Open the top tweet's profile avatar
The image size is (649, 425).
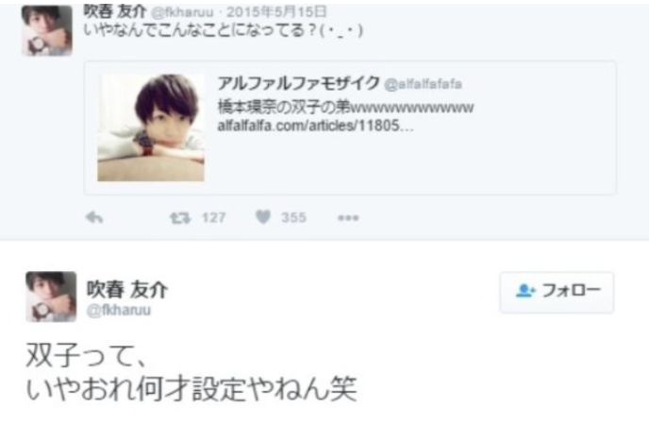[47, 30]
